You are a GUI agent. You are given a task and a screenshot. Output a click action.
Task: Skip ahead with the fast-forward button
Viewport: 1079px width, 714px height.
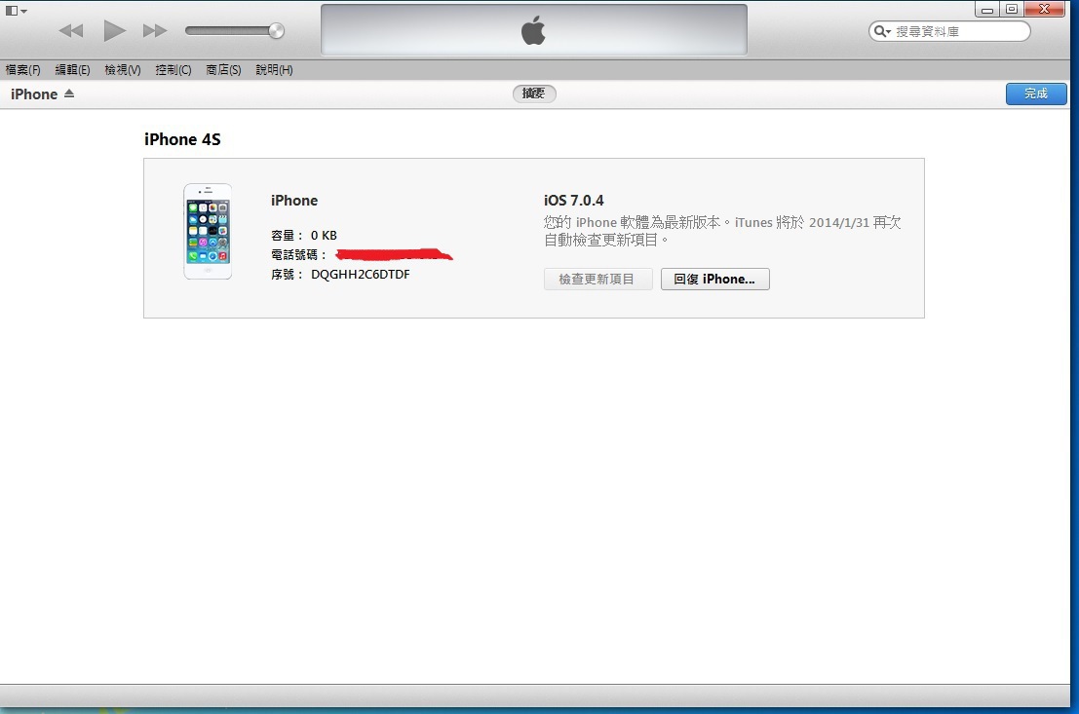point(155,31)
